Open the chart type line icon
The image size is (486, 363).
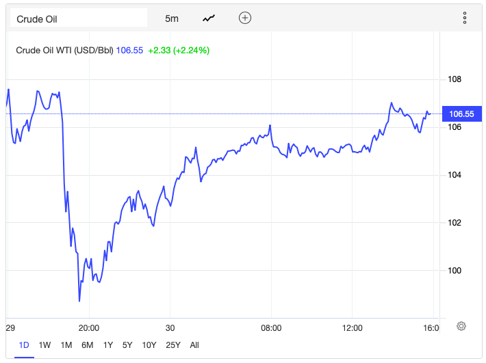[209, 18]
